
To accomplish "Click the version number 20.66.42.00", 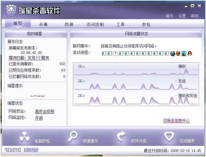I will [31, 53].
